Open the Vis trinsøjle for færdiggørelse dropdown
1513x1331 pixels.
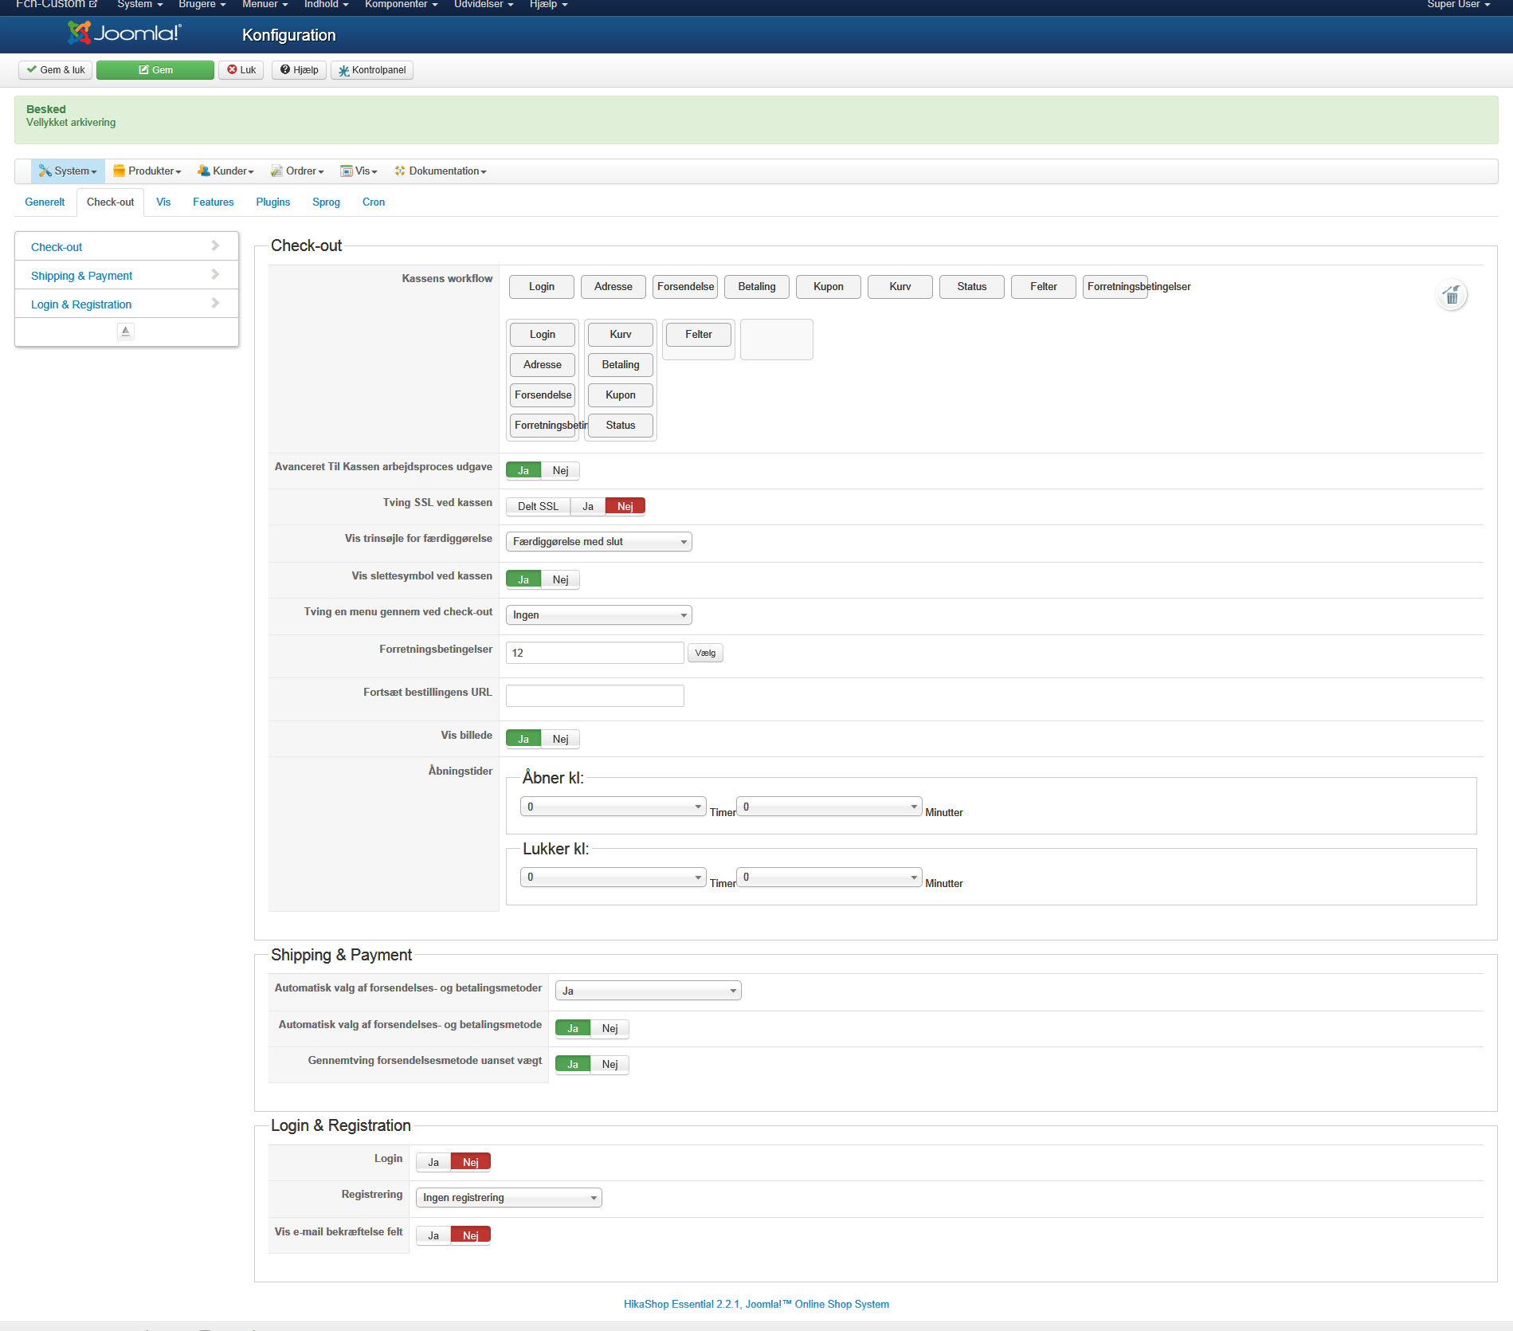598,542
